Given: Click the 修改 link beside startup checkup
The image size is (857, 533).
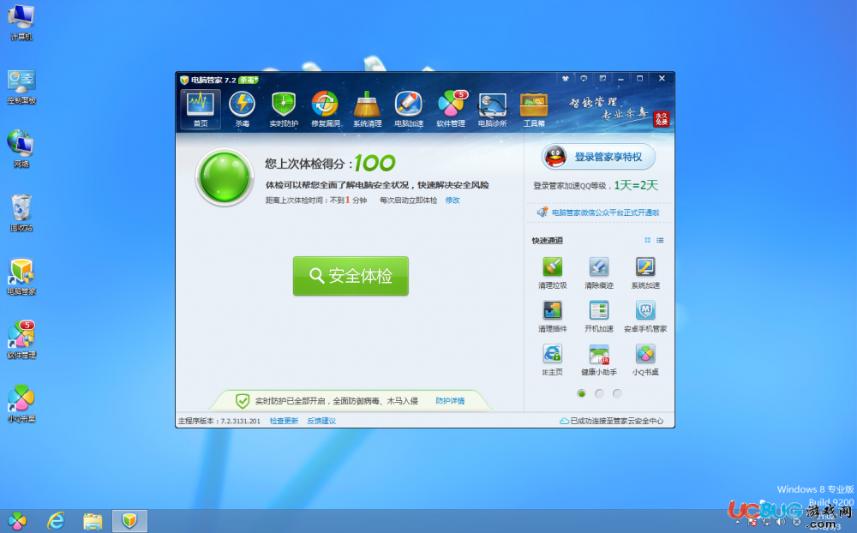Looking at the screenshot, I should pos(452,201).
